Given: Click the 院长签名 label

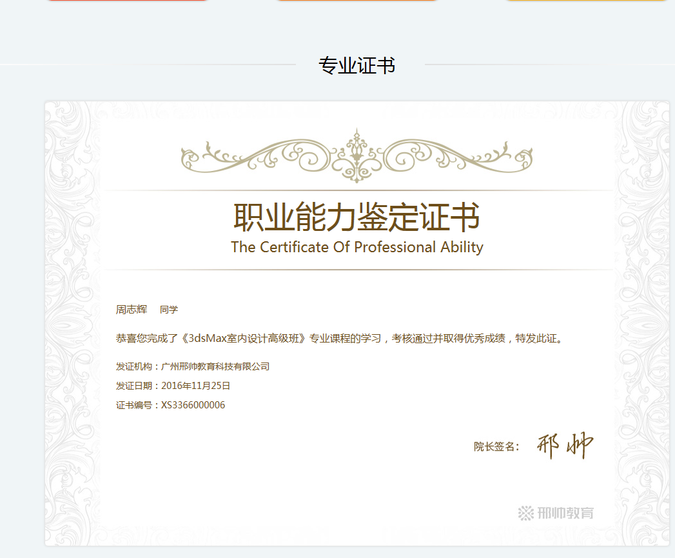Looking at the screenshot, I should pyautogui.click(x=494, y=446).
